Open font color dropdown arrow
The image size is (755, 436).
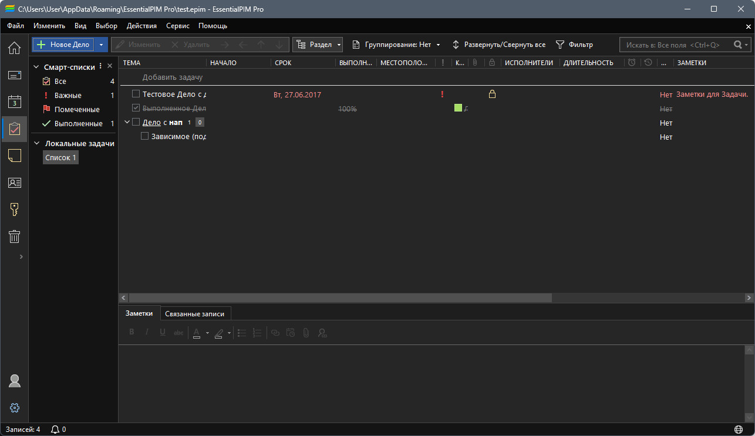207,333
